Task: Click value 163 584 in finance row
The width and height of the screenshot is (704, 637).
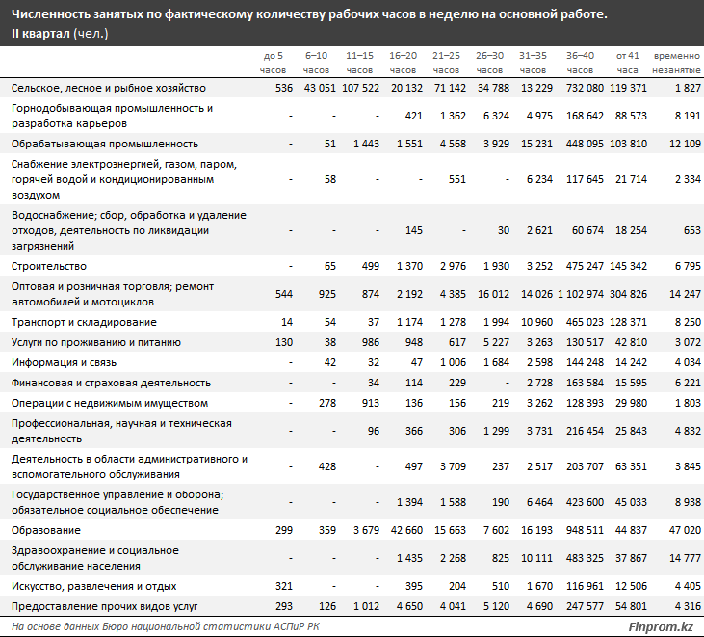Action: [x=585, y=383]
